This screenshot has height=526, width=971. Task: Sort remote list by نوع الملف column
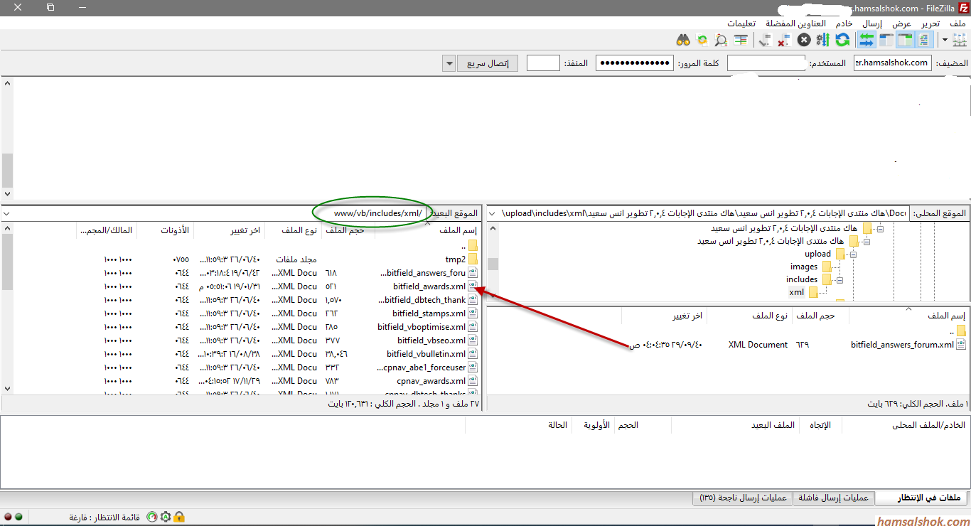pyautogui.click(x=294, y=230)
